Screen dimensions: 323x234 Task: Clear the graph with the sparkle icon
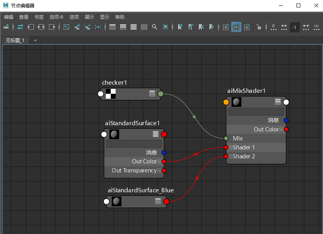pyautogui.click(x=66, y=27)
